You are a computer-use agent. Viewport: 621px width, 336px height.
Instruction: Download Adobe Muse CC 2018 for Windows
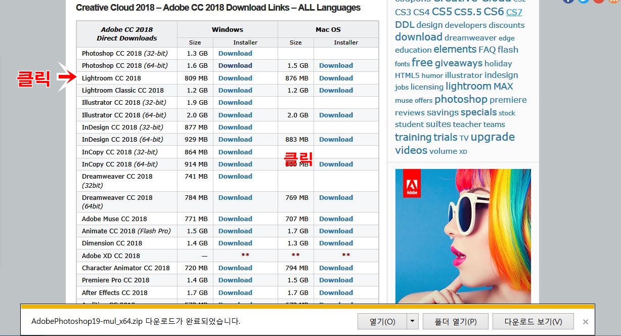click(x=235, y=219)
